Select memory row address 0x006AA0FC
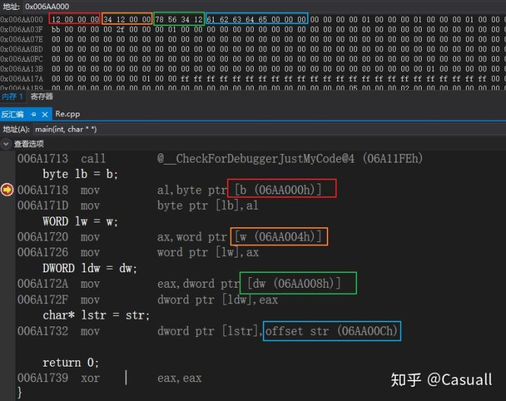 click(x=21, y=59)
